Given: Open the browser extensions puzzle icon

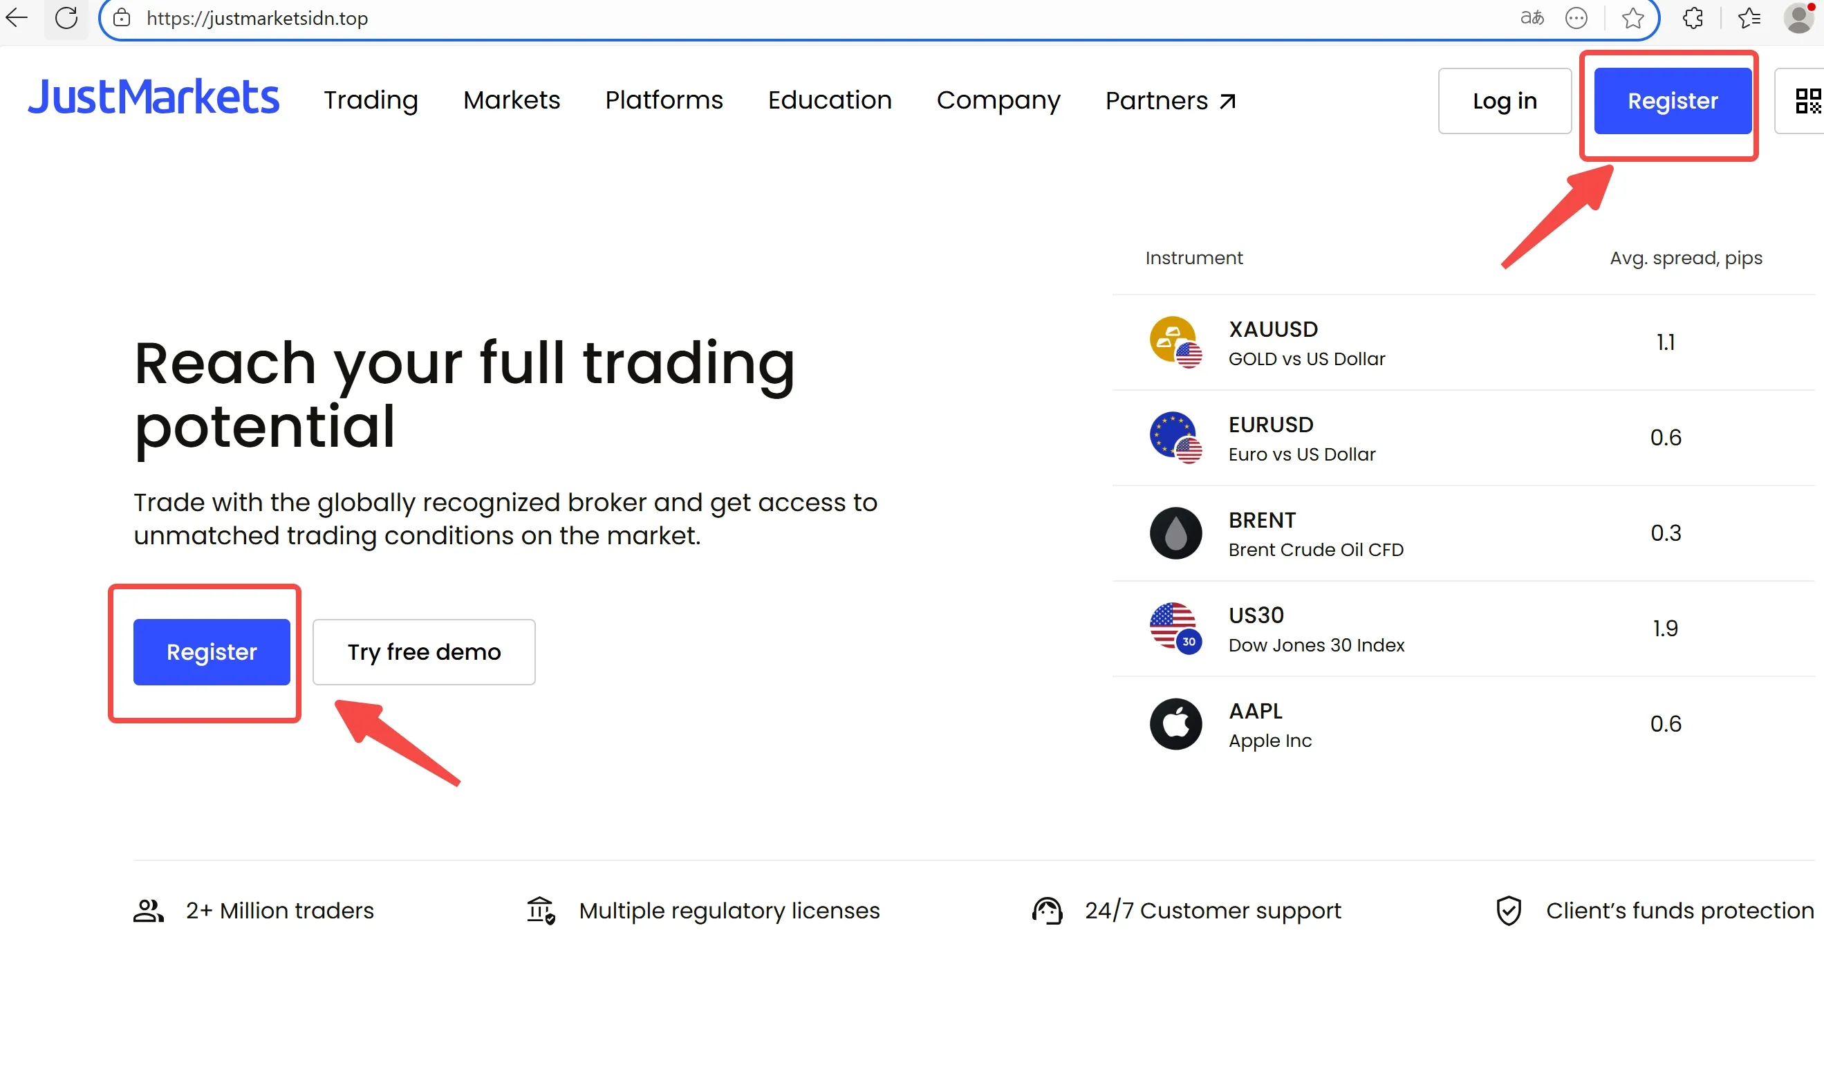Looking at the screenshot, I should pos(1693,17).
